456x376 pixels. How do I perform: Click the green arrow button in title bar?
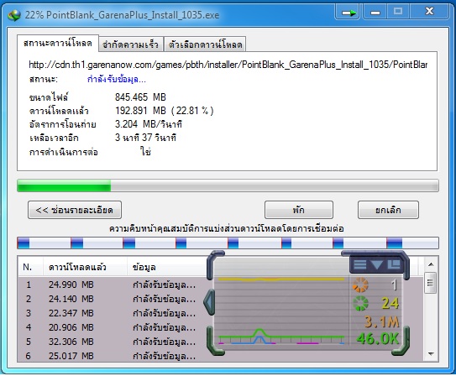[349, 13]
